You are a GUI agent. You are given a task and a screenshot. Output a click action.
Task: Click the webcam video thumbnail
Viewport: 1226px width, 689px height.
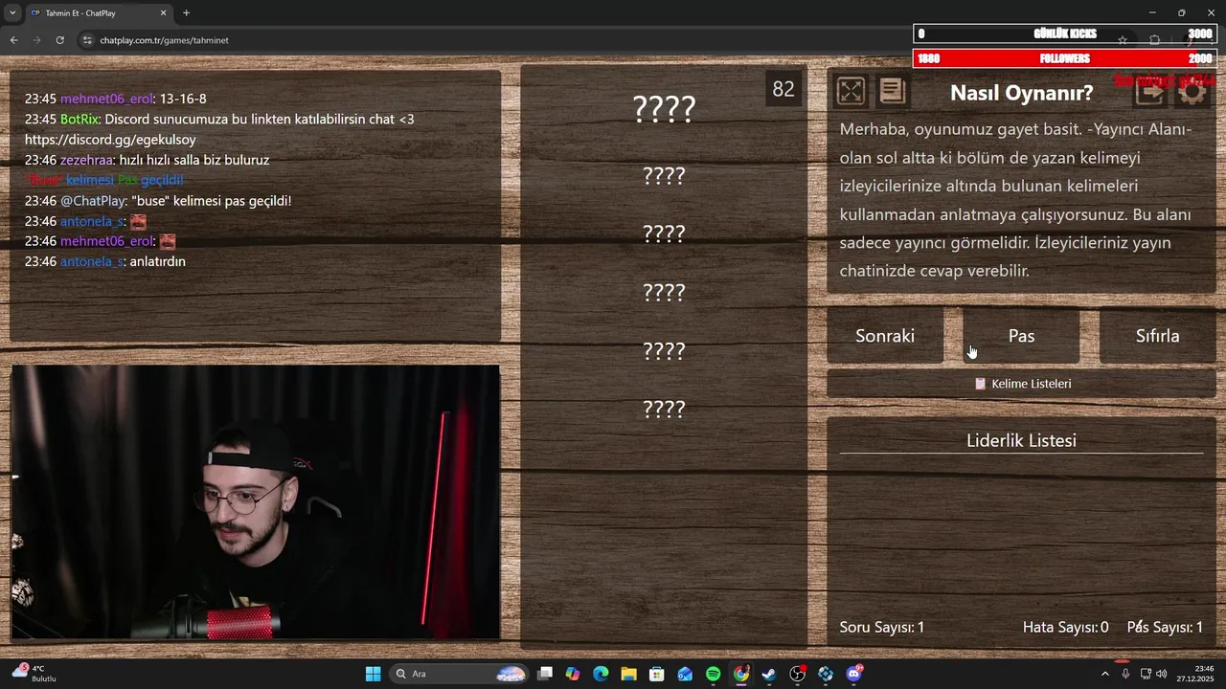pos(255,501)
